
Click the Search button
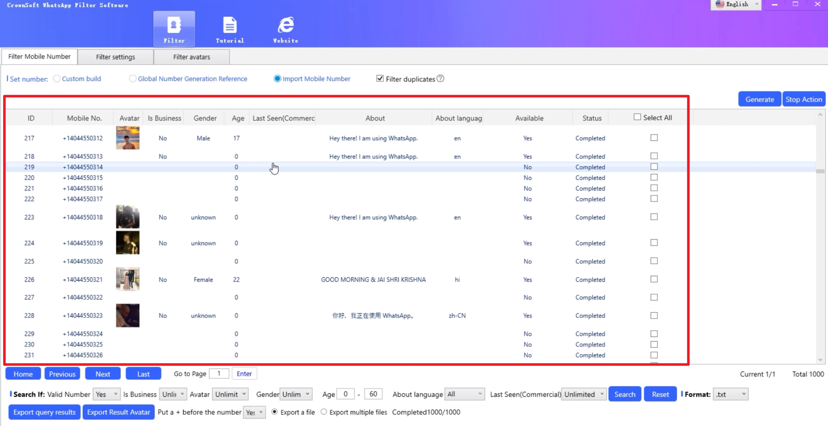coord(625,394)
